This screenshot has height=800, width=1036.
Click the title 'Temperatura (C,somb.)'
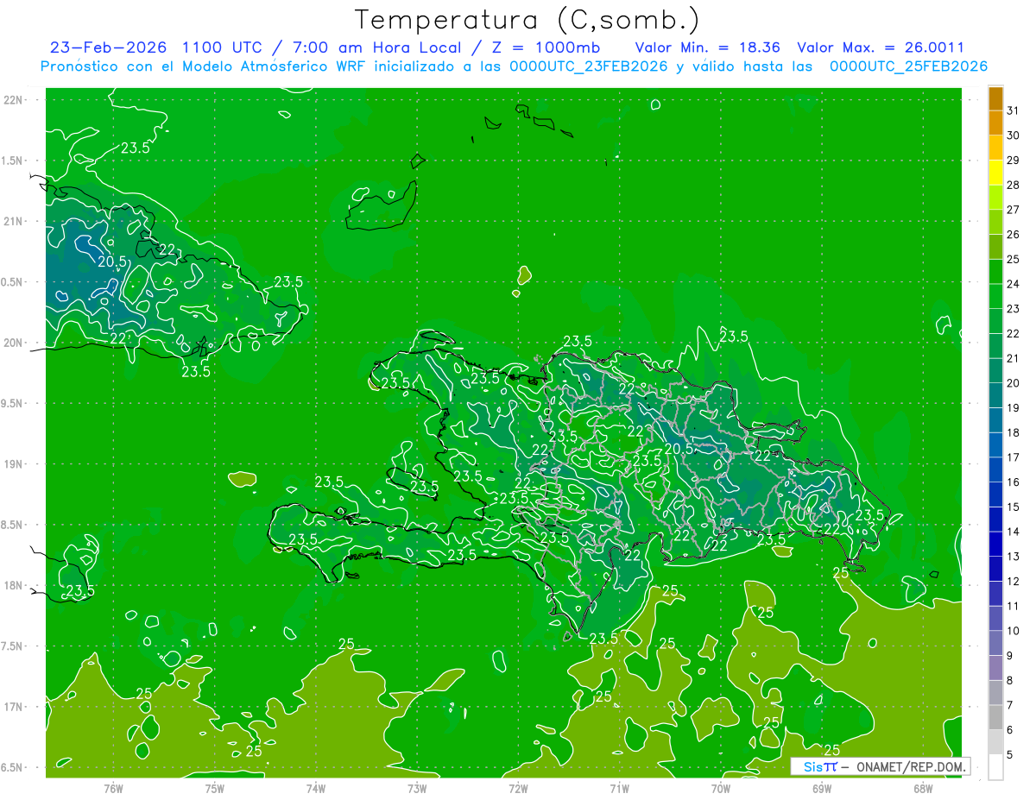[527, 20]
